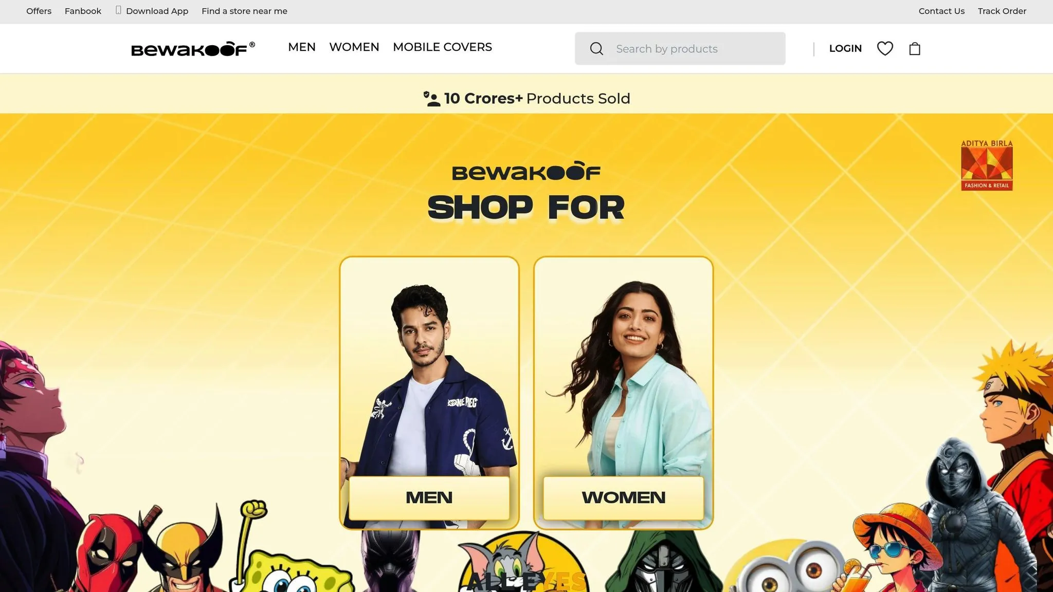Screen dimensions: 1053x592
Task: Open the wishlist heart icon
Action: click(x=885, y=48)
